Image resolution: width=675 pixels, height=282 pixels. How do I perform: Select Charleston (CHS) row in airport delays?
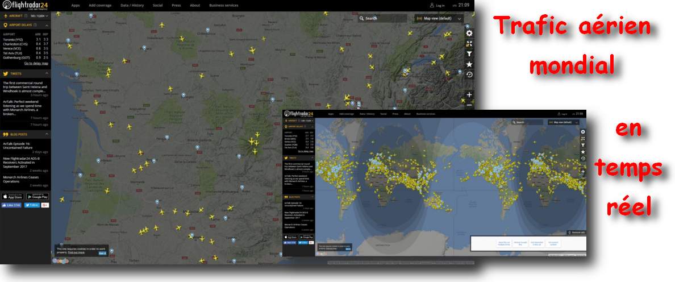[x=26, y=43]
